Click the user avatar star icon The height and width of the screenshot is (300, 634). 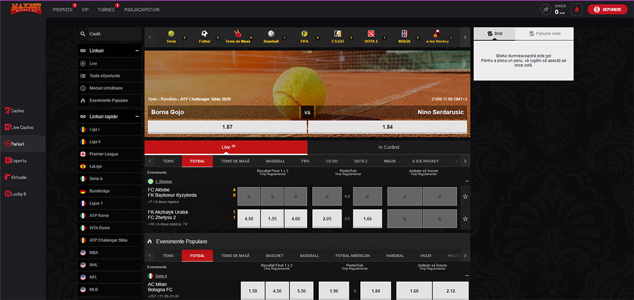(x=546, y=9)
